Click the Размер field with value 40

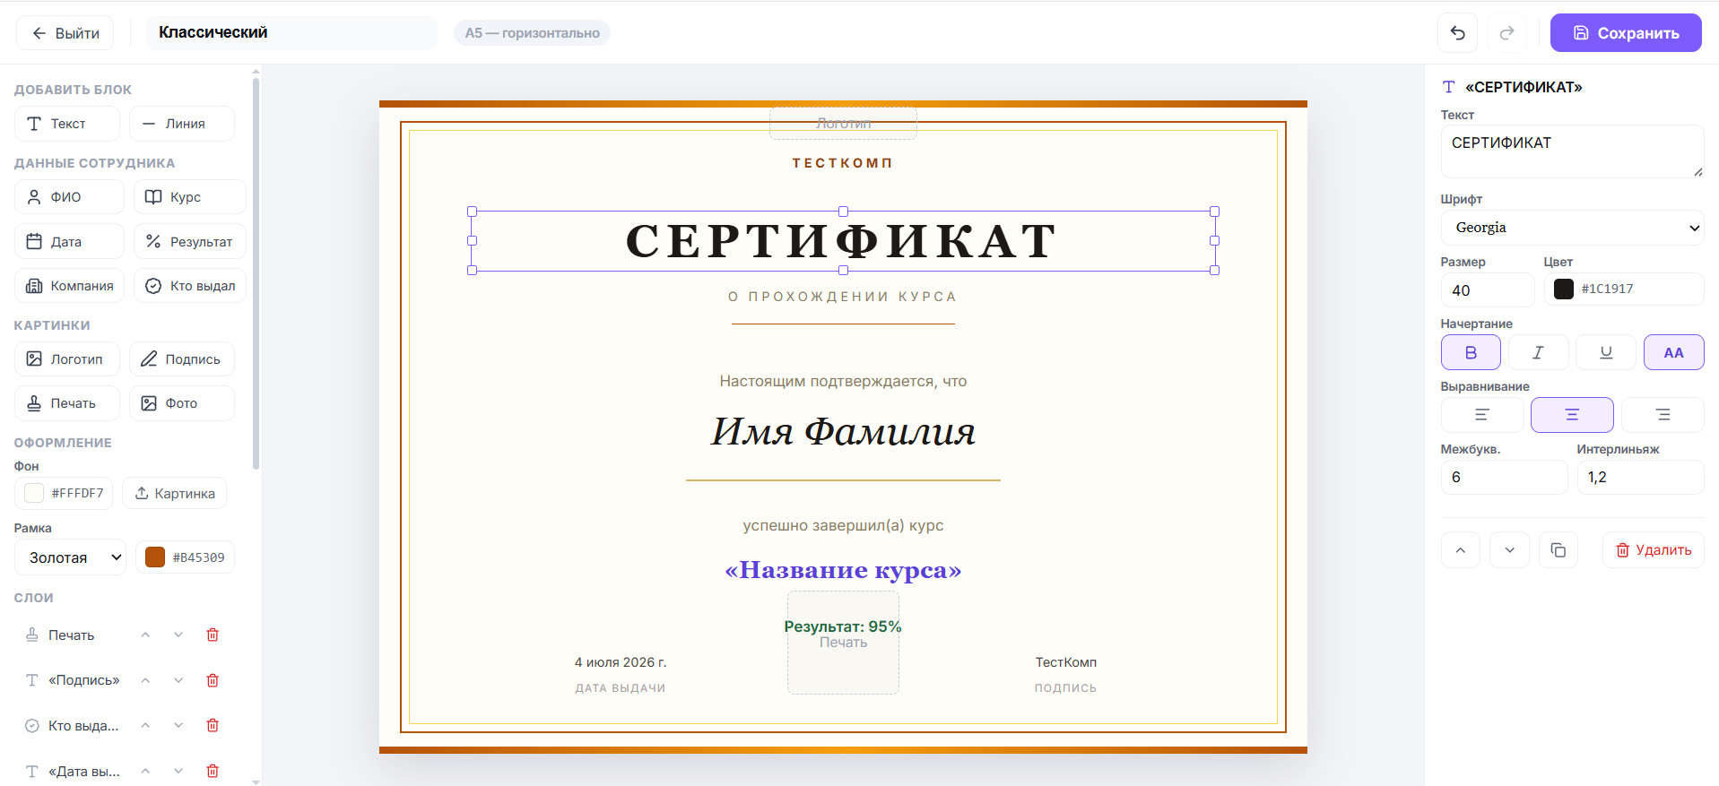coord(1488,290)
